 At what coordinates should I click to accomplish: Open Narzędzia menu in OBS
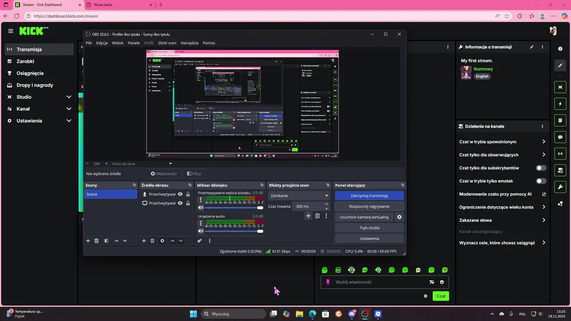[x=190, y=43]
